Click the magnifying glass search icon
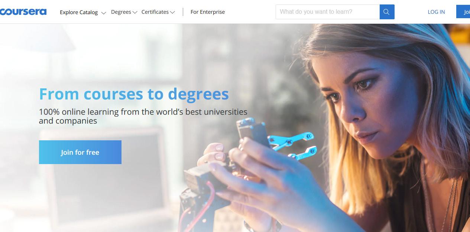 pyautogui.click(x=387, y=12)
